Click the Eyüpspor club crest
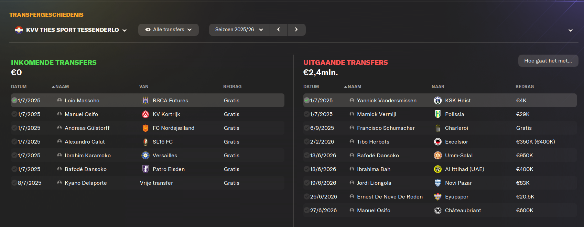 point(438,196)
